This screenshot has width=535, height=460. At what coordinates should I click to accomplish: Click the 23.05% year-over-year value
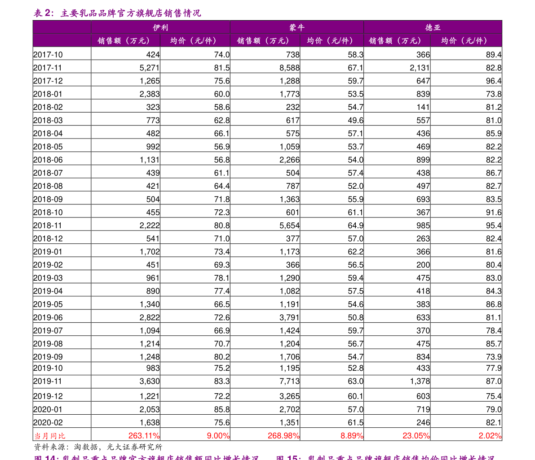click(x=416, y=436)
